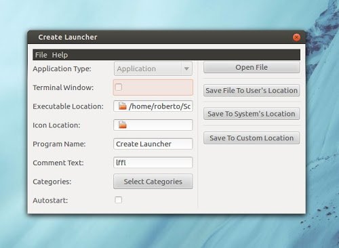
Task: Click the Open File button
Action: 252,67
